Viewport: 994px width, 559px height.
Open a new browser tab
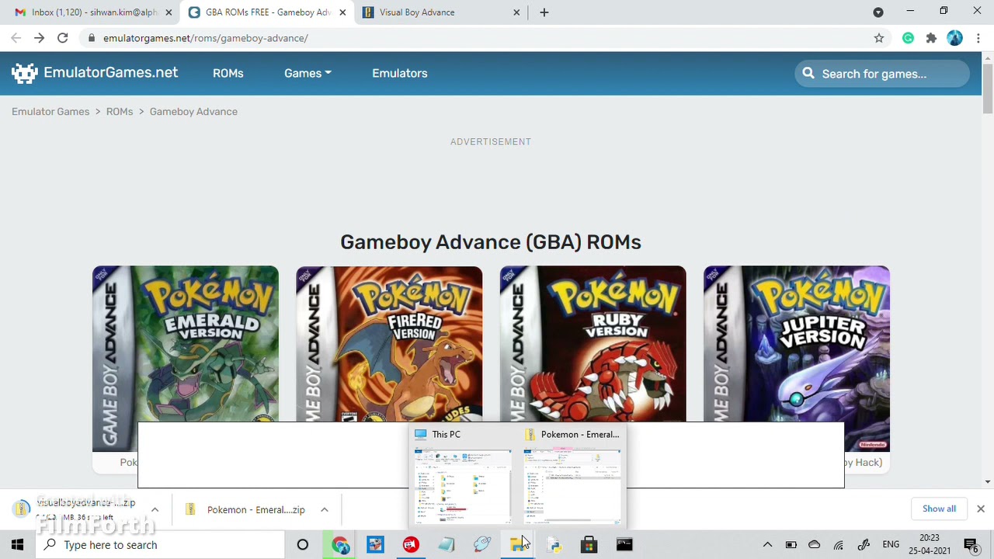[x=544, y=12]
